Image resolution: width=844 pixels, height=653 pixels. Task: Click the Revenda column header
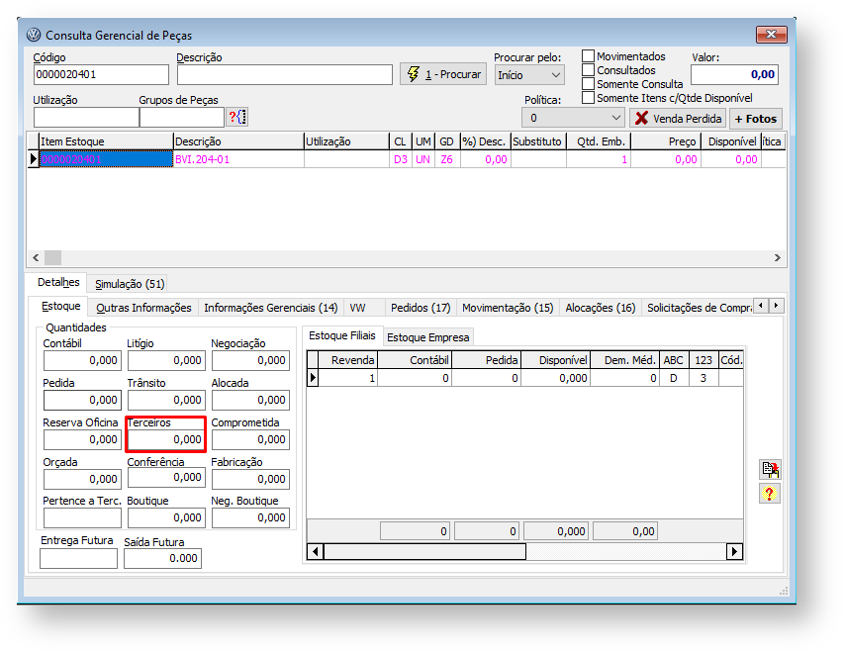[347, 359]
